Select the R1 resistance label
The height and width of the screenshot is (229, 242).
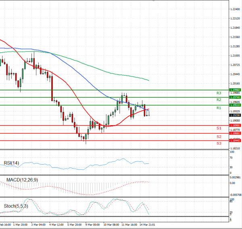pyautogui.click(x=219, y=108)
